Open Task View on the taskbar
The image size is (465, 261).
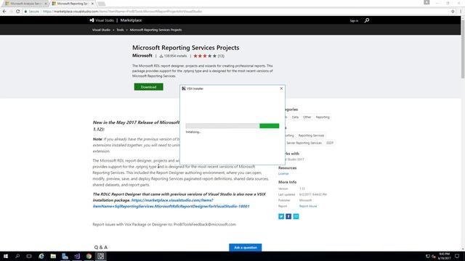[x=29, y=256]
